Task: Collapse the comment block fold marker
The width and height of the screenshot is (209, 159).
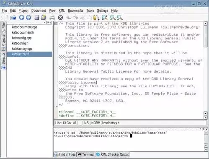Action: point(56,23)
